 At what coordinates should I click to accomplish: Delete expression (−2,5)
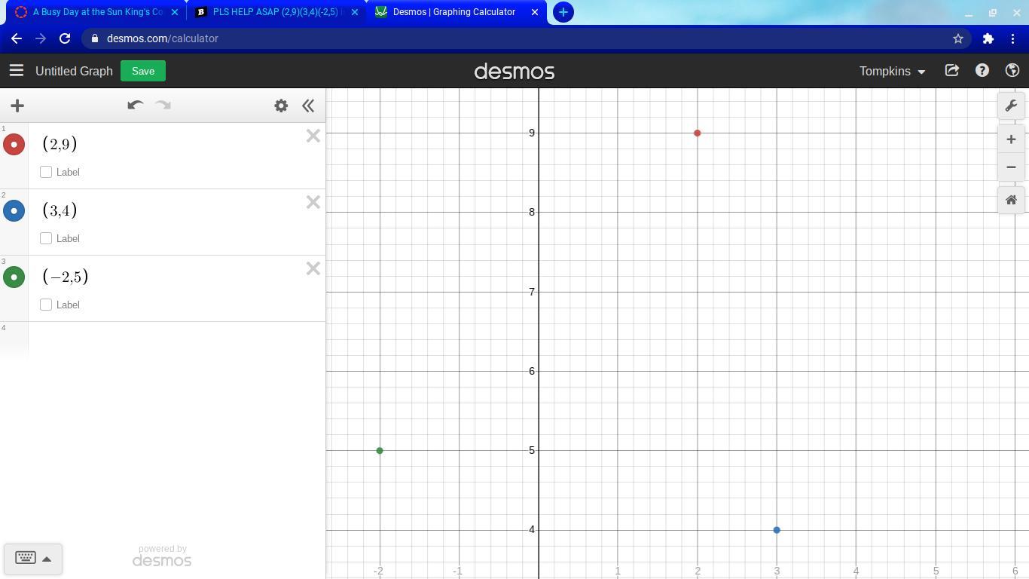[313, 268]
